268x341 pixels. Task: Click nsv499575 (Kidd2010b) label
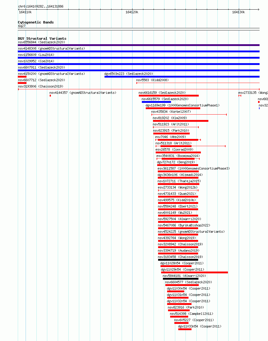(177, 200)
